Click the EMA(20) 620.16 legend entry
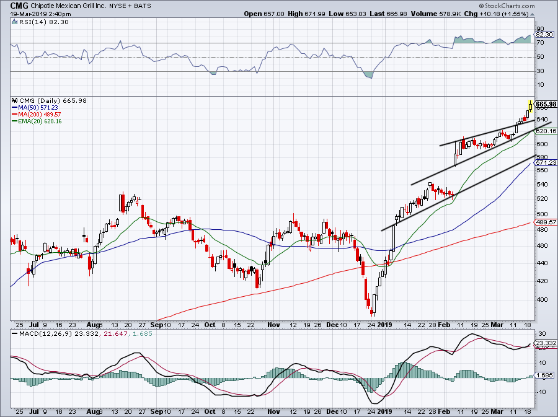 coord(40,121)
